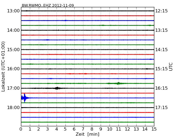Select the 18:00 local time label
The height and width of the screenshot is (140, 175).
[13, 107]
